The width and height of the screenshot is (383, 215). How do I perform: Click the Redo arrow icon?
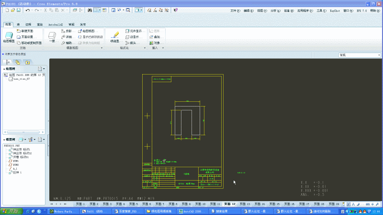coord(37,10)
